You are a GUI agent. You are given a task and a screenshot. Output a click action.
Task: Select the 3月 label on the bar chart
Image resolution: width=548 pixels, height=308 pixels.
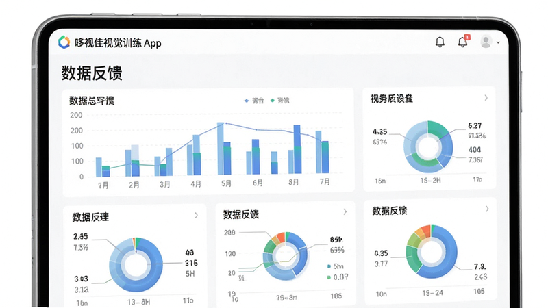pos(164,184)
